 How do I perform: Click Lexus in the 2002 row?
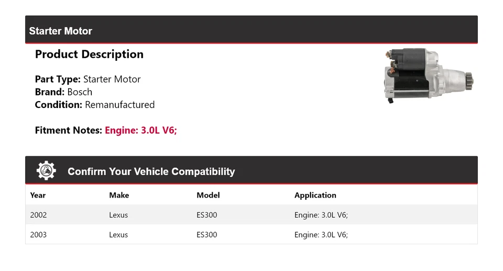click(x=118, y=215)
